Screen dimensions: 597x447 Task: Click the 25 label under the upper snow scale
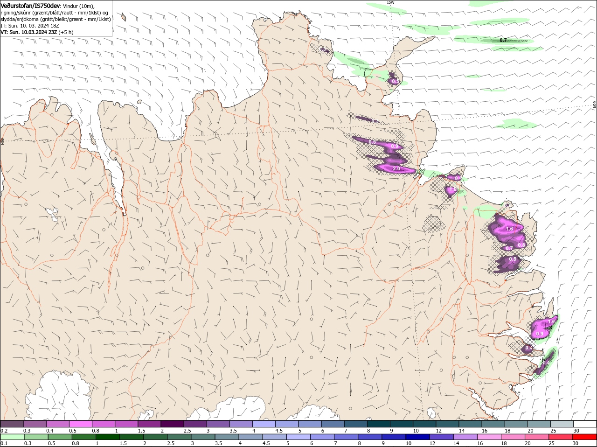[x=554, y=430]
